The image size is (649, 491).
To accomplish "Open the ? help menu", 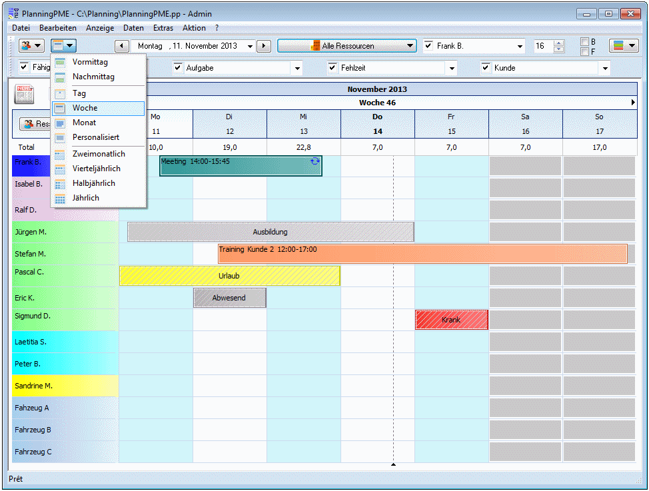I will pos(217,28).
